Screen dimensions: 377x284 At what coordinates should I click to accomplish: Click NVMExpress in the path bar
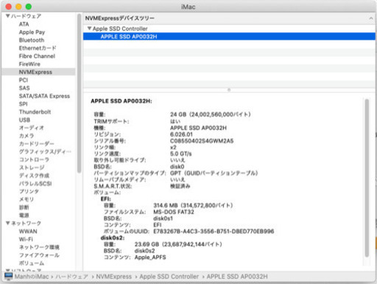point(114,277)
